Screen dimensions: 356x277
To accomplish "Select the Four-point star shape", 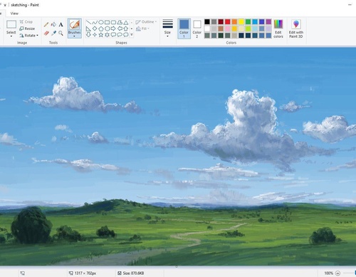I will [95, 35].
